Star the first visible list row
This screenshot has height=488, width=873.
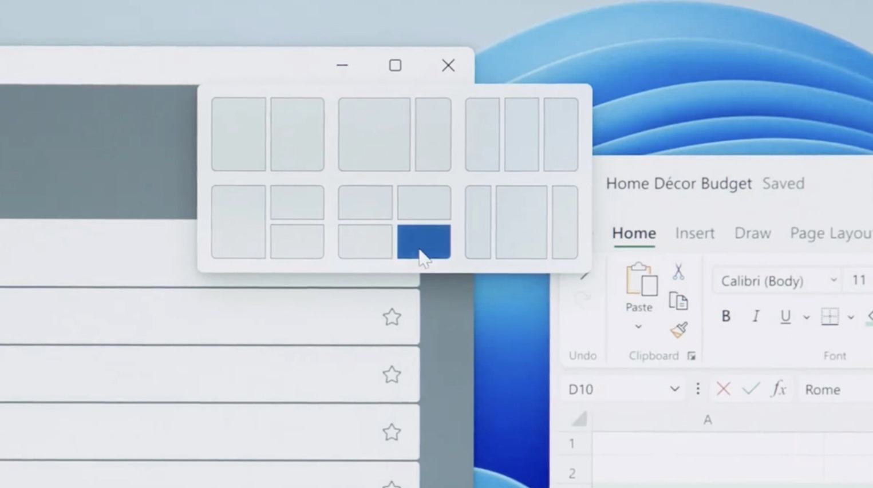point(392,317)
